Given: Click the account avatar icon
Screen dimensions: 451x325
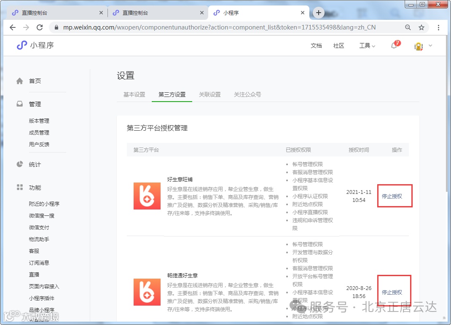Looking at the screenshot, I should [x=419, y=46].
